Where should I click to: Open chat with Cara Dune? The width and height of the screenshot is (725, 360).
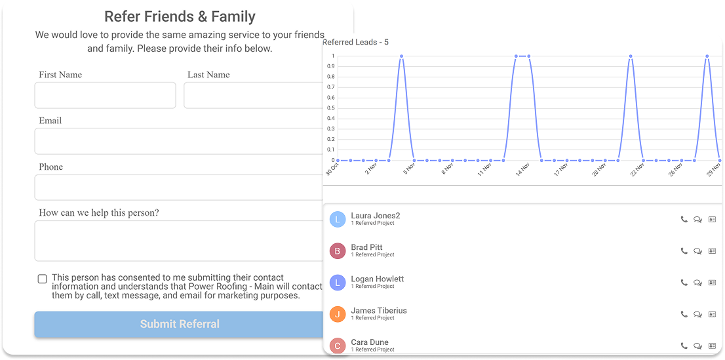pos(697,346)
